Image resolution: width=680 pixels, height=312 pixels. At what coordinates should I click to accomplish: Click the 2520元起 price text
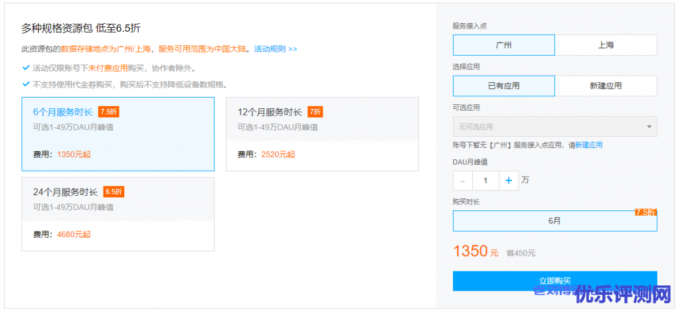click(x=278, y=155)
